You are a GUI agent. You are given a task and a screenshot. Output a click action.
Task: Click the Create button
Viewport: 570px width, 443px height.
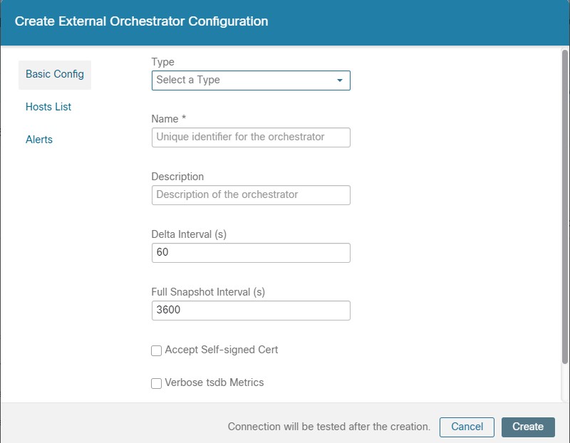[x=528, y=427]
